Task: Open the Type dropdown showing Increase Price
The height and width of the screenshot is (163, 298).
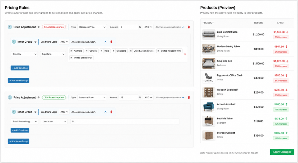Action: 92,98
